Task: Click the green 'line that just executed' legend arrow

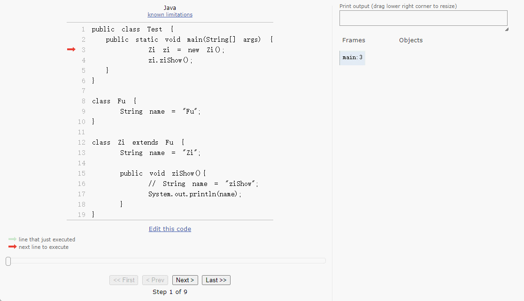Action: (x=12, y=239)
